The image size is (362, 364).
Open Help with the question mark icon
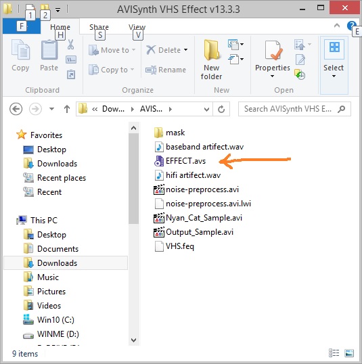(352, 25)
